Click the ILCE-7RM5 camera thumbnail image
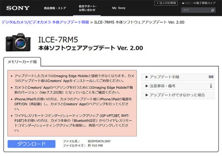Image resolution: width=222 pixels, height=156 pixels. click(18, 42)
